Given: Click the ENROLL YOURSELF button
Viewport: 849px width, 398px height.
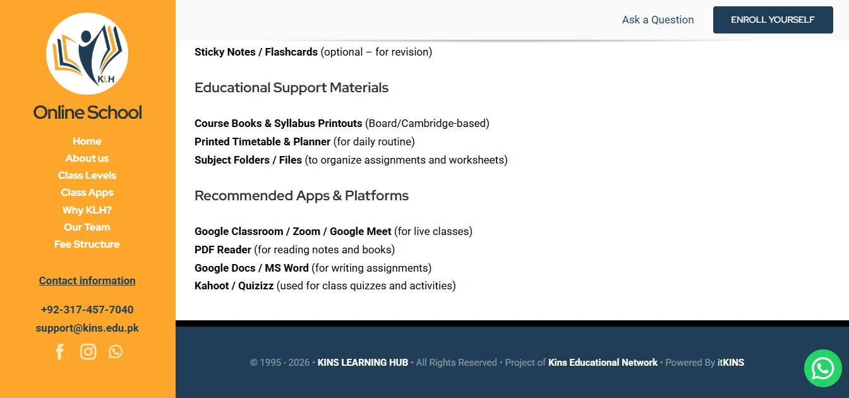Looking at the screenshot, I should [773, 20].
